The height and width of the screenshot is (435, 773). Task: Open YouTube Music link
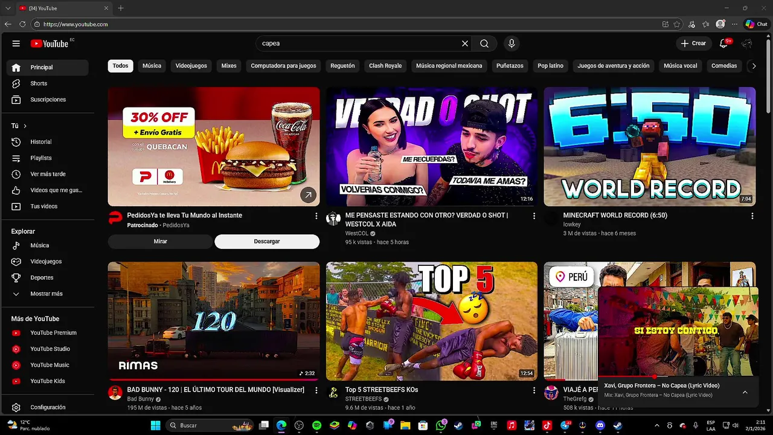[48, 365]
